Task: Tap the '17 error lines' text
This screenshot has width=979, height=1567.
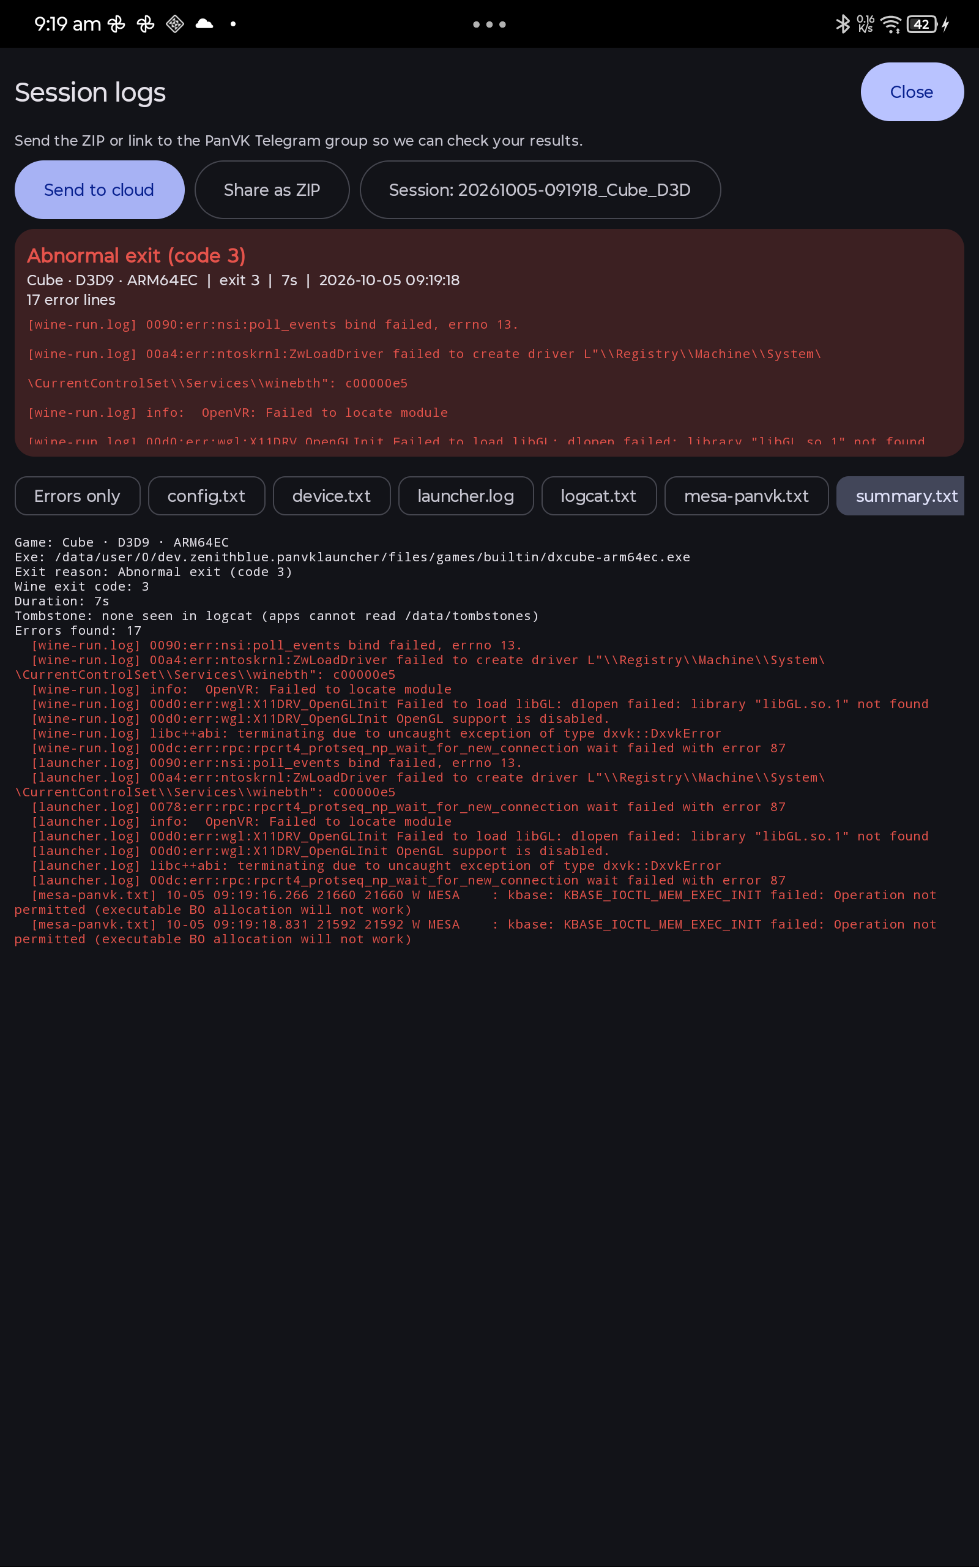Action: click(x=71, y=300)
